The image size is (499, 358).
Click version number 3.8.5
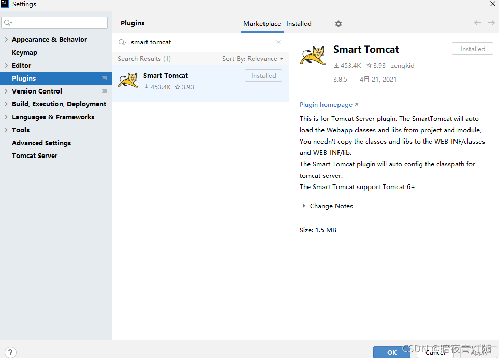pyautogui.click(x=340, y=80)
